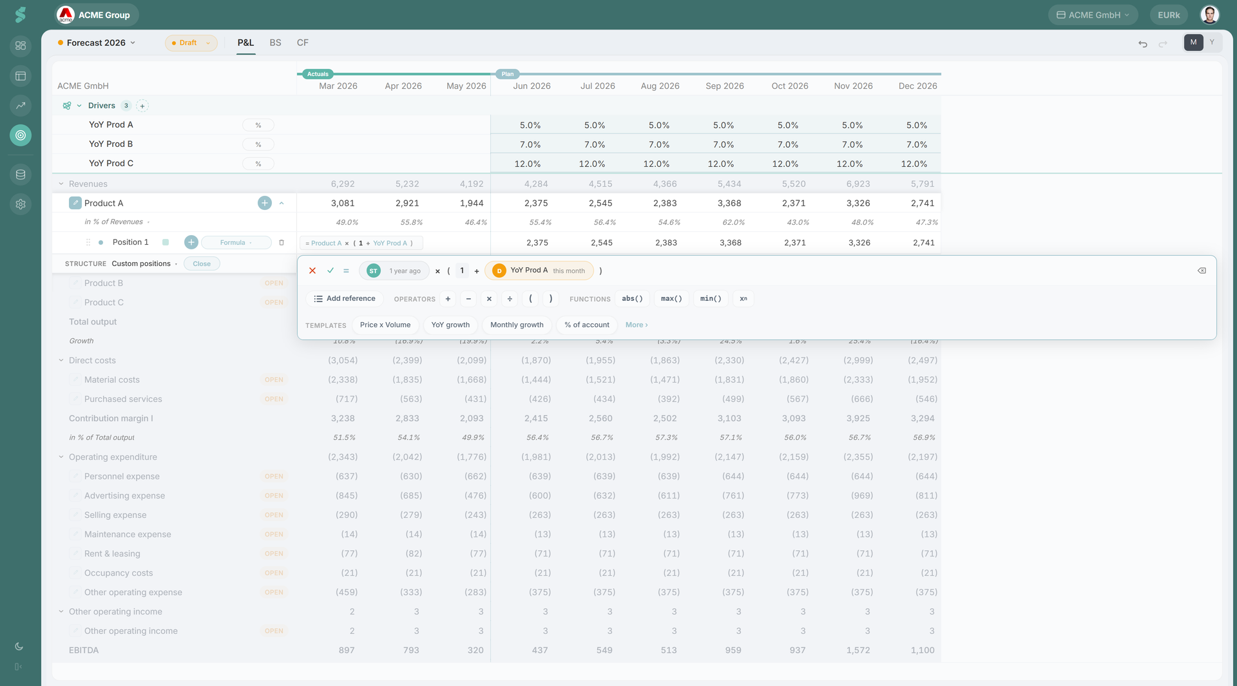Open the Draft status dropdown
Viewport: 1237px width, 686px height.
pos(191,43)
